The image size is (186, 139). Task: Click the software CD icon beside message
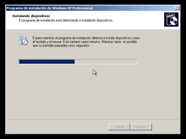23,41
